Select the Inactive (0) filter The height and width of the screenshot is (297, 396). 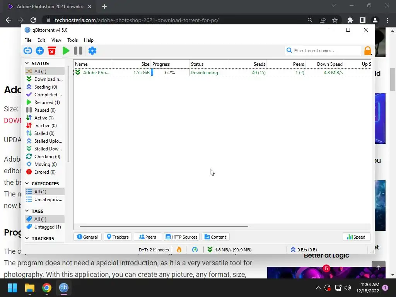coord(44,126)
